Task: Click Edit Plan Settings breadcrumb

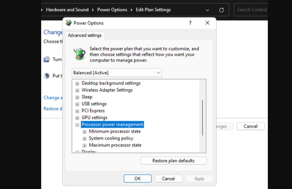Action: pos(153,10)
